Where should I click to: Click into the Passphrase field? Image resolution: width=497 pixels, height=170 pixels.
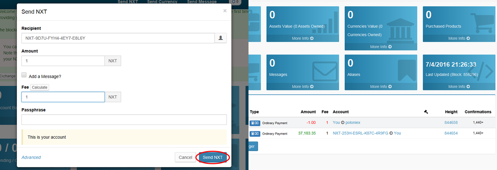(x=124, y=120)
